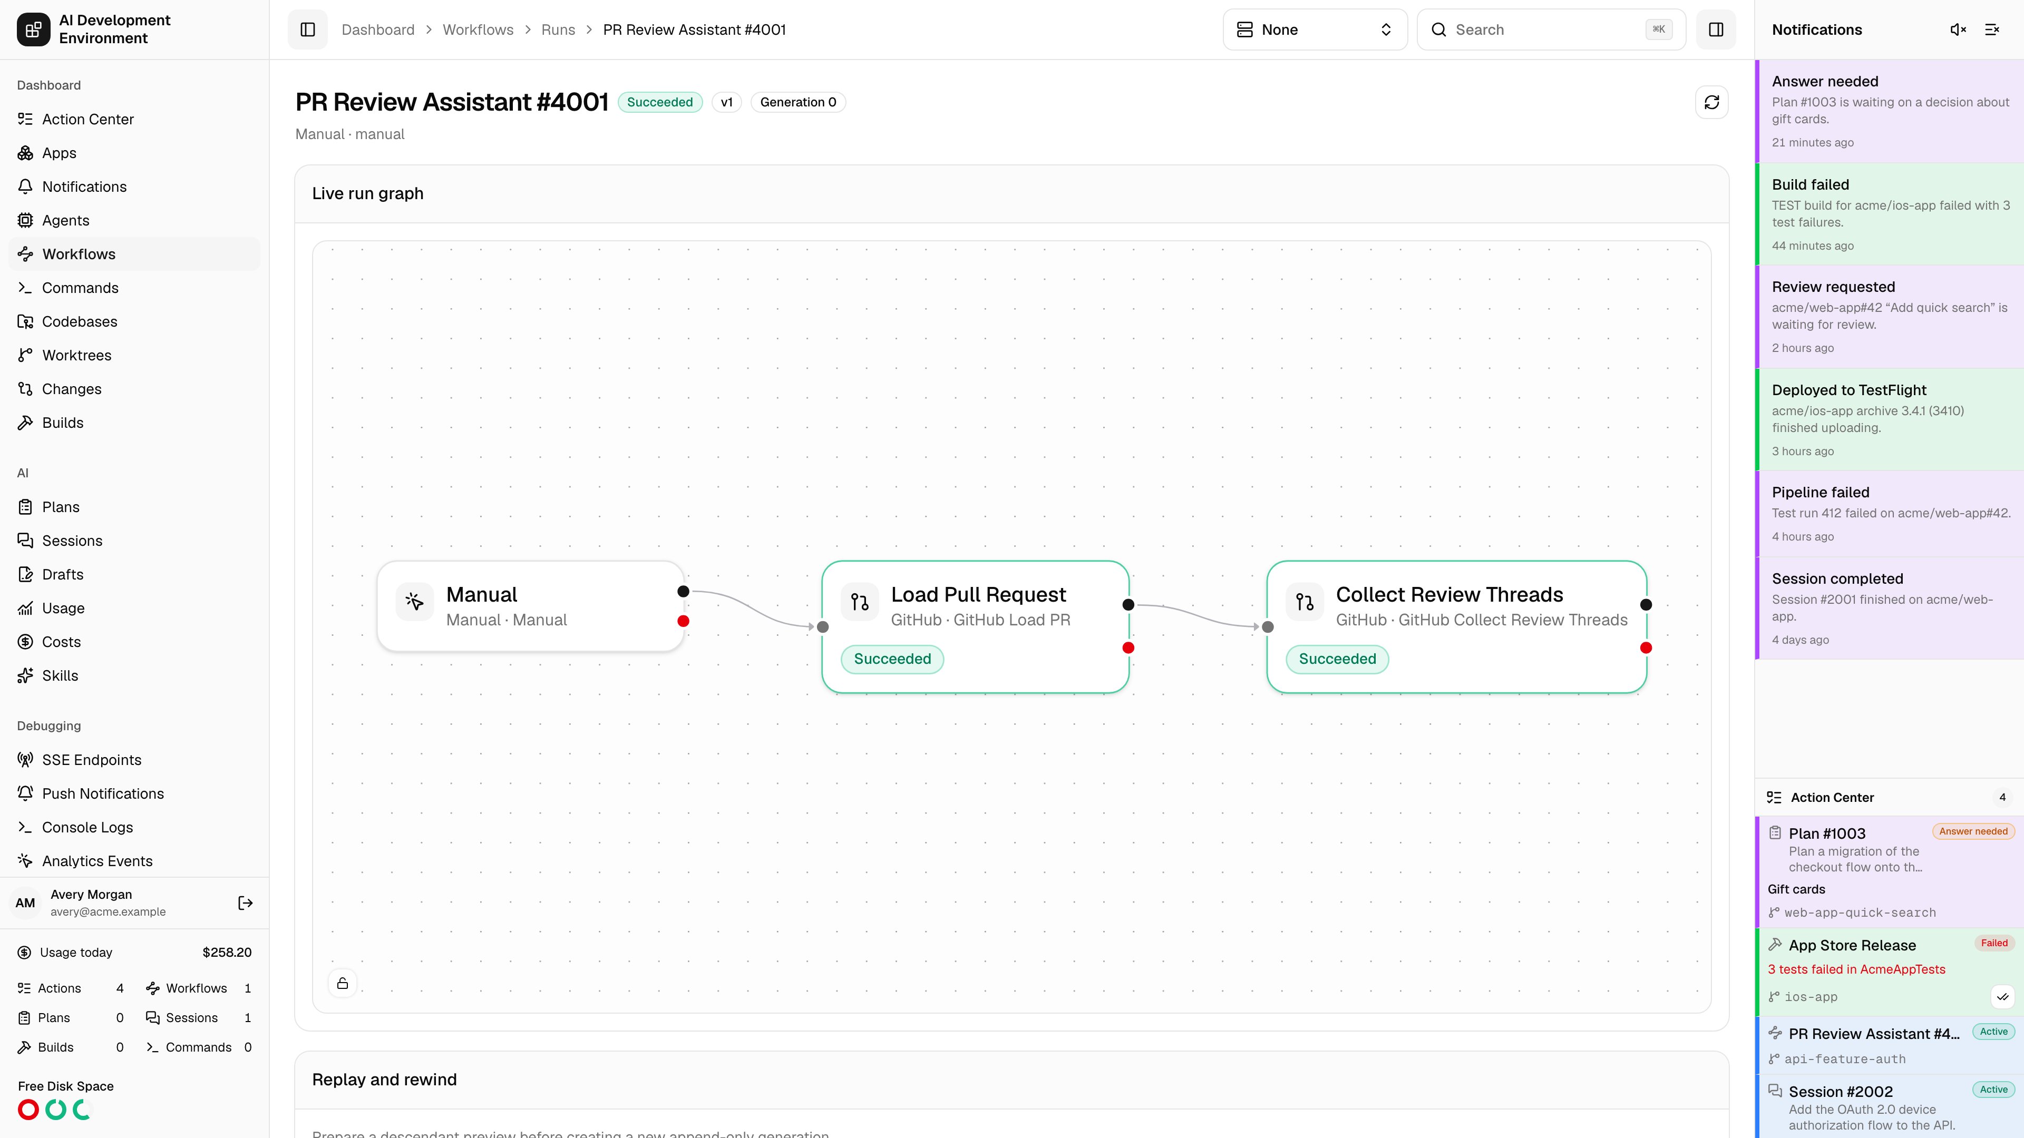The height and width of the screenshot is (1138, 2024).
Task: Click the Manual node's red error port
Action: (683, 621)
